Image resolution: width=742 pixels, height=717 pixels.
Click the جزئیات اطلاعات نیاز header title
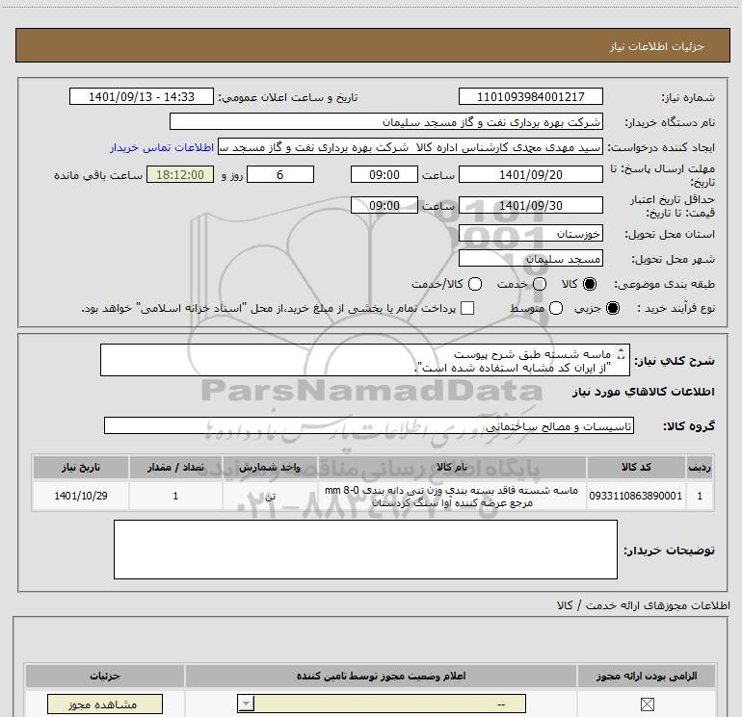[x=656, y=46]
